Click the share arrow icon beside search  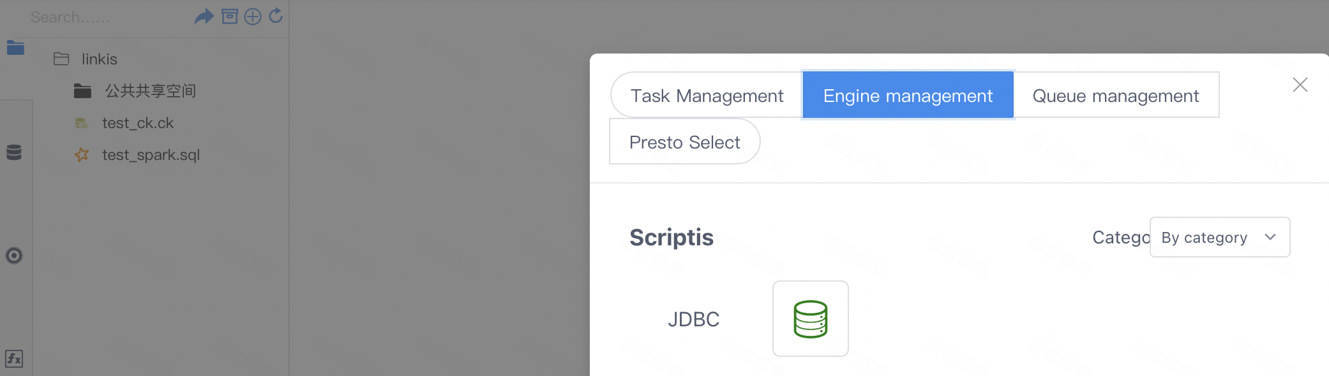[204, 17]
